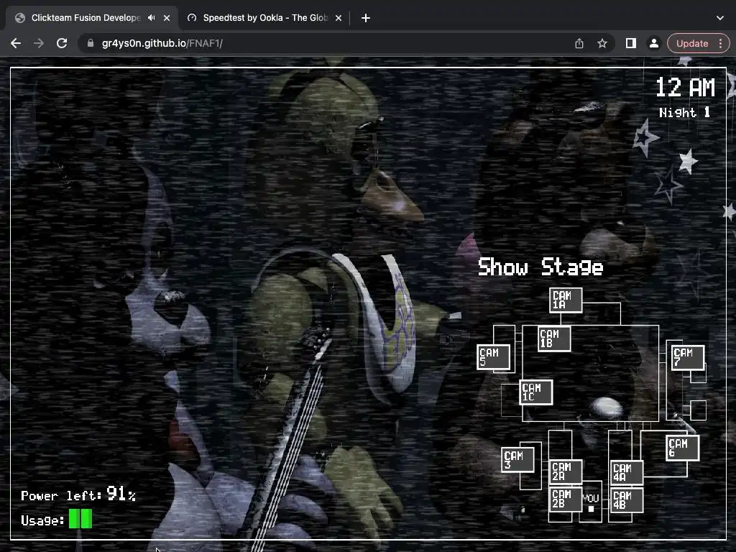Switch to CAM 7 on the map
The width and height of the screenshot is (736, 552).
tap(688, 357)
